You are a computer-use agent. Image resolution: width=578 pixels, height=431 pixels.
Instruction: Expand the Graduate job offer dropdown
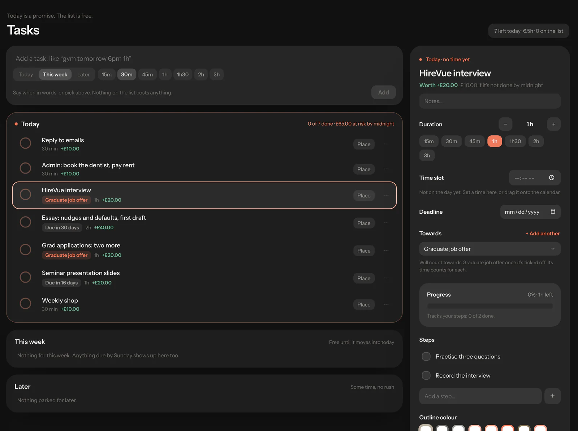[x=490, y=249]
